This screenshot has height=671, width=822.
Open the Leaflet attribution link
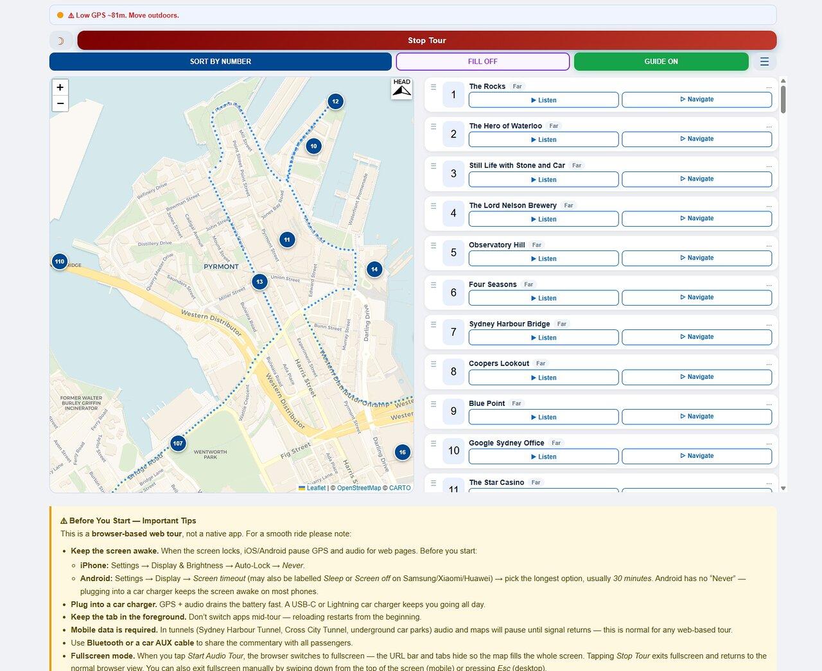pyautogui.click(x=312, y=488)
